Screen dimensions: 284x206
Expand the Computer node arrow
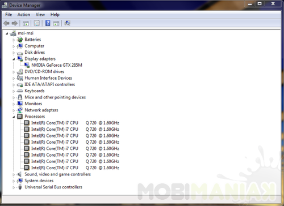[14, 46]
